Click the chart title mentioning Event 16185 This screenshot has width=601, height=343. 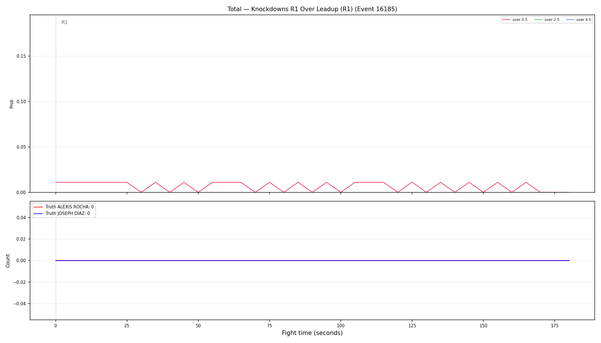[x=312, y=9]
